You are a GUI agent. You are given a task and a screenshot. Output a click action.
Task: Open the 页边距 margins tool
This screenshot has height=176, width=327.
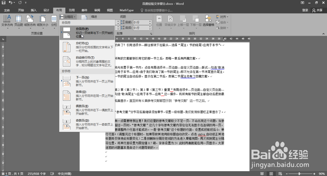coord(19,22)
